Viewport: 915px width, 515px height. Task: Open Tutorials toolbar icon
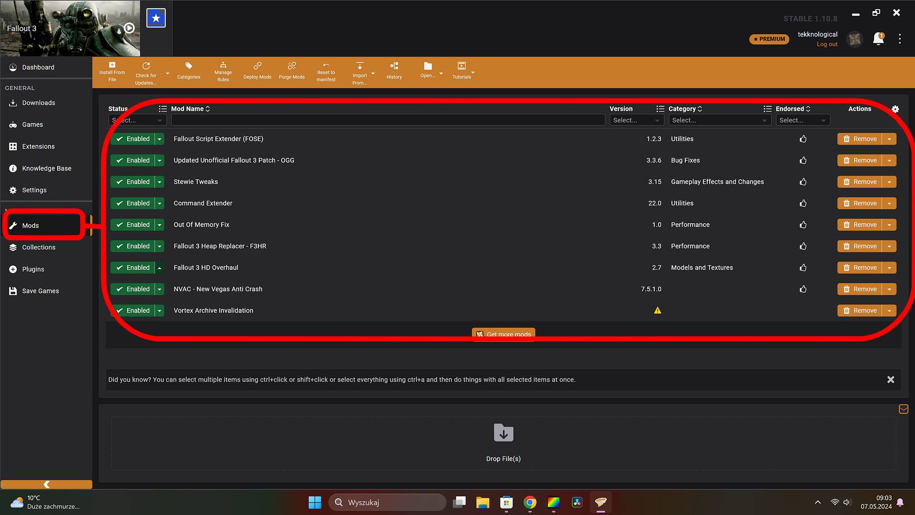[462, 66]
